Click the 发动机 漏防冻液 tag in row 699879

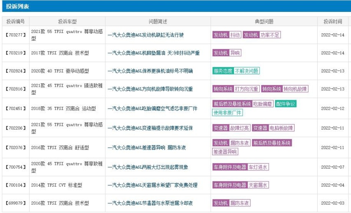[x=231, y=203]
